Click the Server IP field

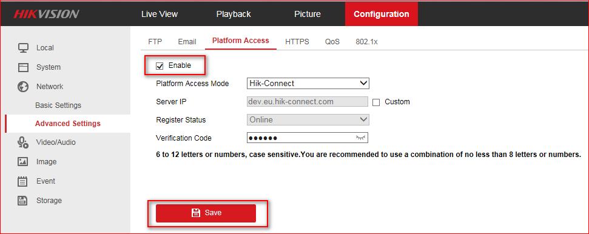pyautogui.click(x=308, y=101)
